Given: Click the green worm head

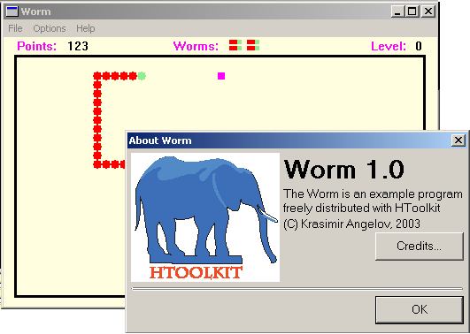Looking at the screenshot, I should pos(142,76).
